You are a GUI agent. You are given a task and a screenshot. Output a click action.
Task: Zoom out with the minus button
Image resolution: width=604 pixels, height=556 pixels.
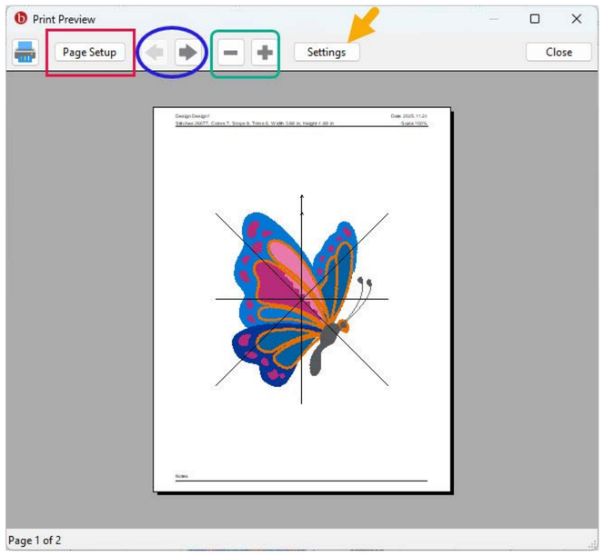pos(231,53)
